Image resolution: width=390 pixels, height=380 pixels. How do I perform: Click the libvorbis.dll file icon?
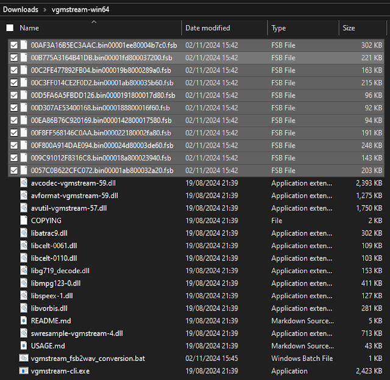[24, 308]
